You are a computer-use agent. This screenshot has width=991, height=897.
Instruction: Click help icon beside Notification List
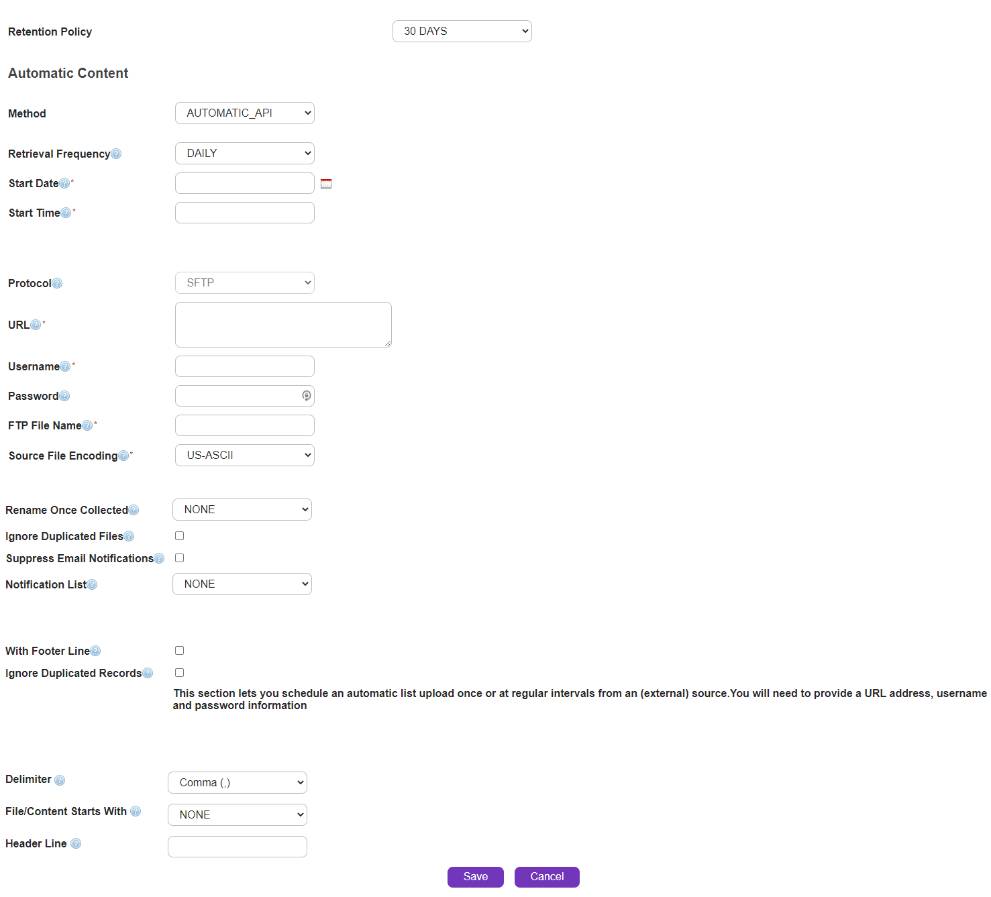92,585
